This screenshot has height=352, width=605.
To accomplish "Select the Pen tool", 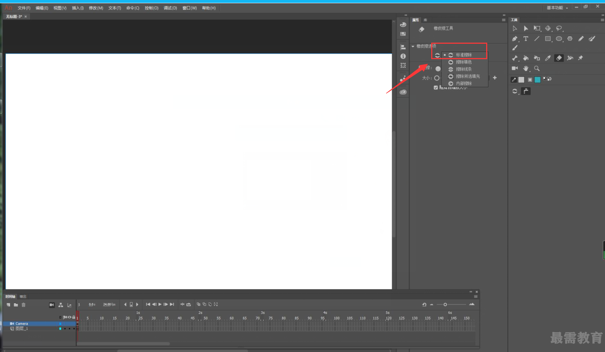I will 515,39.
